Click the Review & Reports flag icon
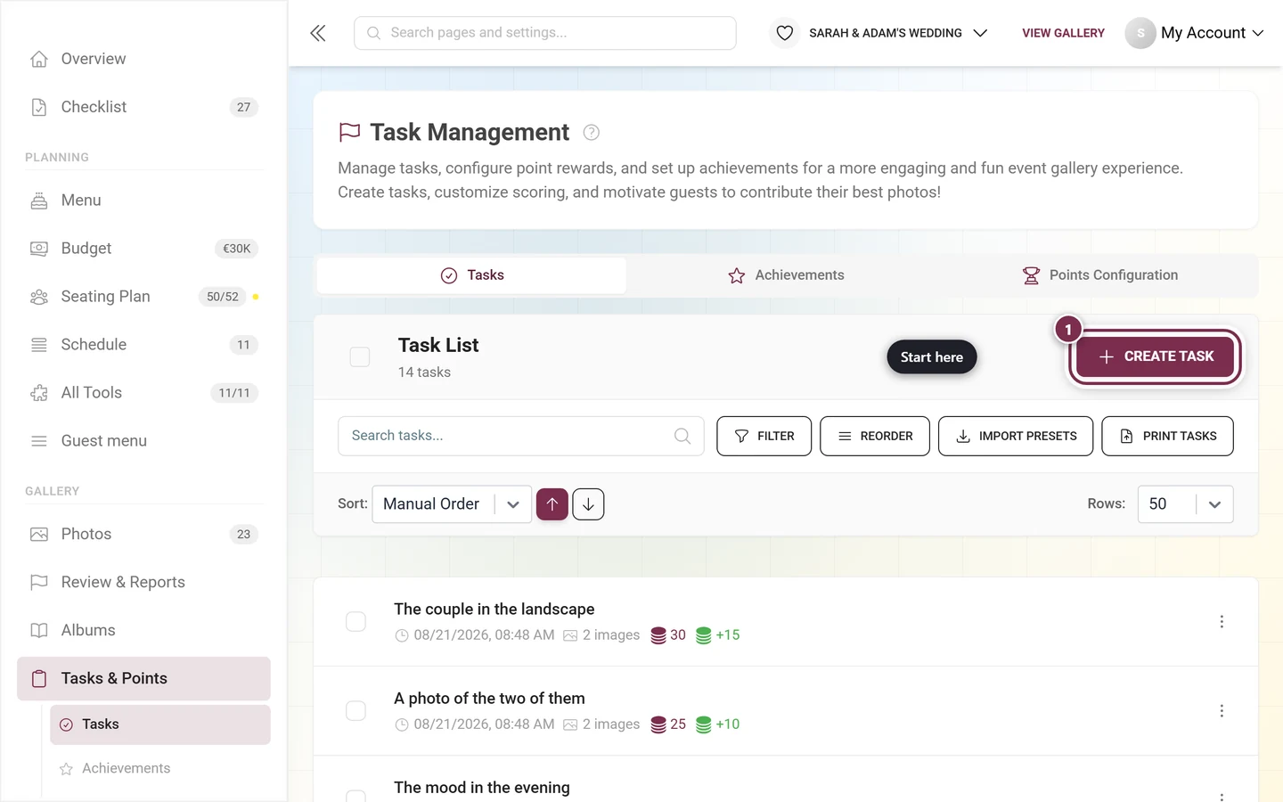Image resolution: width=1283 pixels, height=802 pixels. (39, 583)
